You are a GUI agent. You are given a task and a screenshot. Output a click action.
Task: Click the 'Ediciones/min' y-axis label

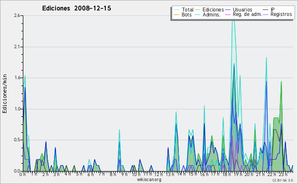(x=4, y=93)
